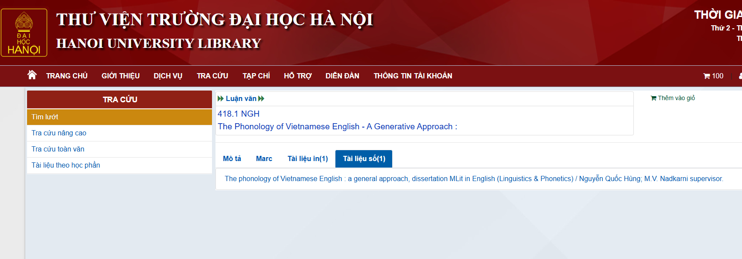Open Tài liệu theo học phần

click(x=66, y=165)
